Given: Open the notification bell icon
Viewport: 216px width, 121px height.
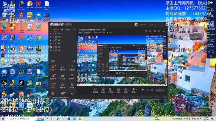Looking at the screenshot, I should [159, 31].
